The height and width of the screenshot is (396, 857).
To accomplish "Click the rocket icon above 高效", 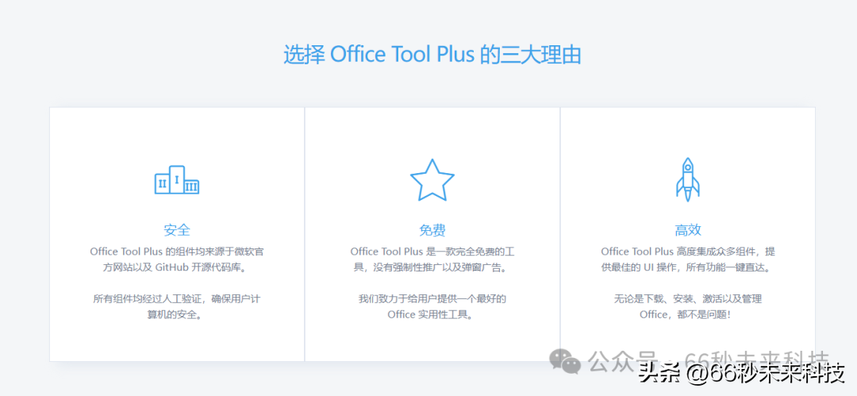I will click(x=688, y=179).
